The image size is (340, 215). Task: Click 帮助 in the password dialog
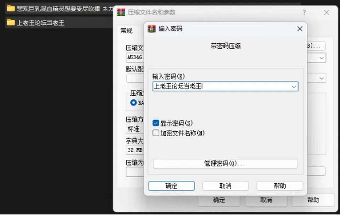click(280, 186)
